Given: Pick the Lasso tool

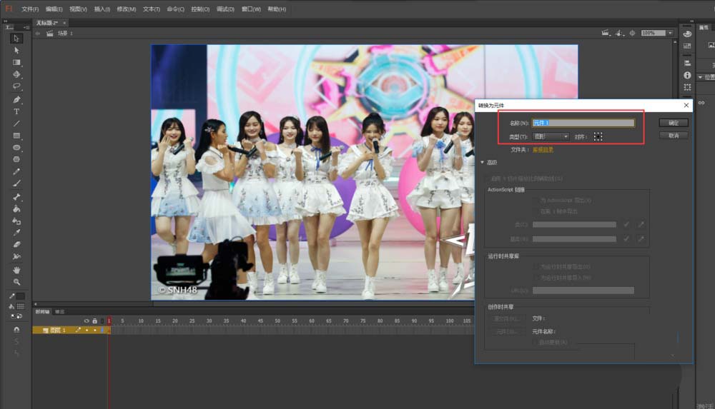Looking at the screenshot, I should coord(16,87).
